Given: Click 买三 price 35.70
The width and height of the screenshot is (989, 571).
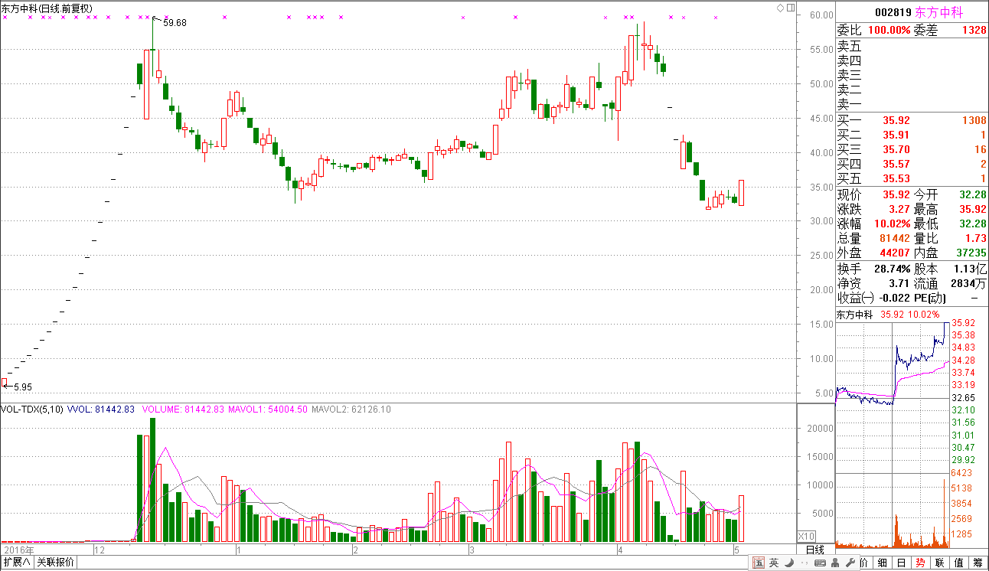Looking at the screenshot, I should [x=896, y=150].
